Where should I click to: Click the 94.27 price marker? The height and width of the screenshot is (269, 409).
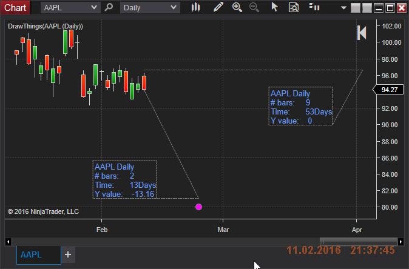(x=388, y=90)
